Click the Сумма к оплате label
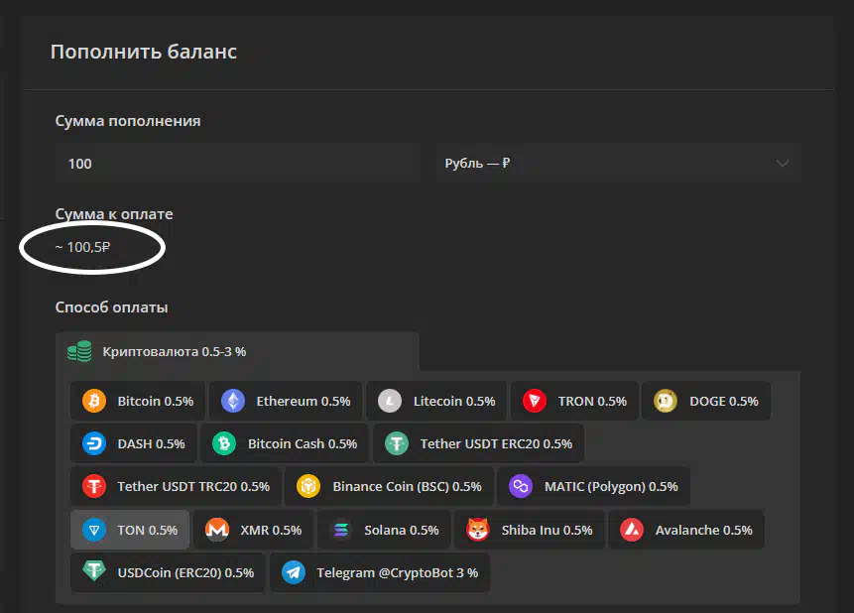854x613 pixels. (x=114, y=214)
